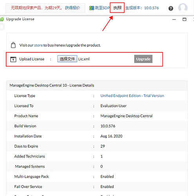Click the 获得报价 get quote link

click(x=73, y=8)
